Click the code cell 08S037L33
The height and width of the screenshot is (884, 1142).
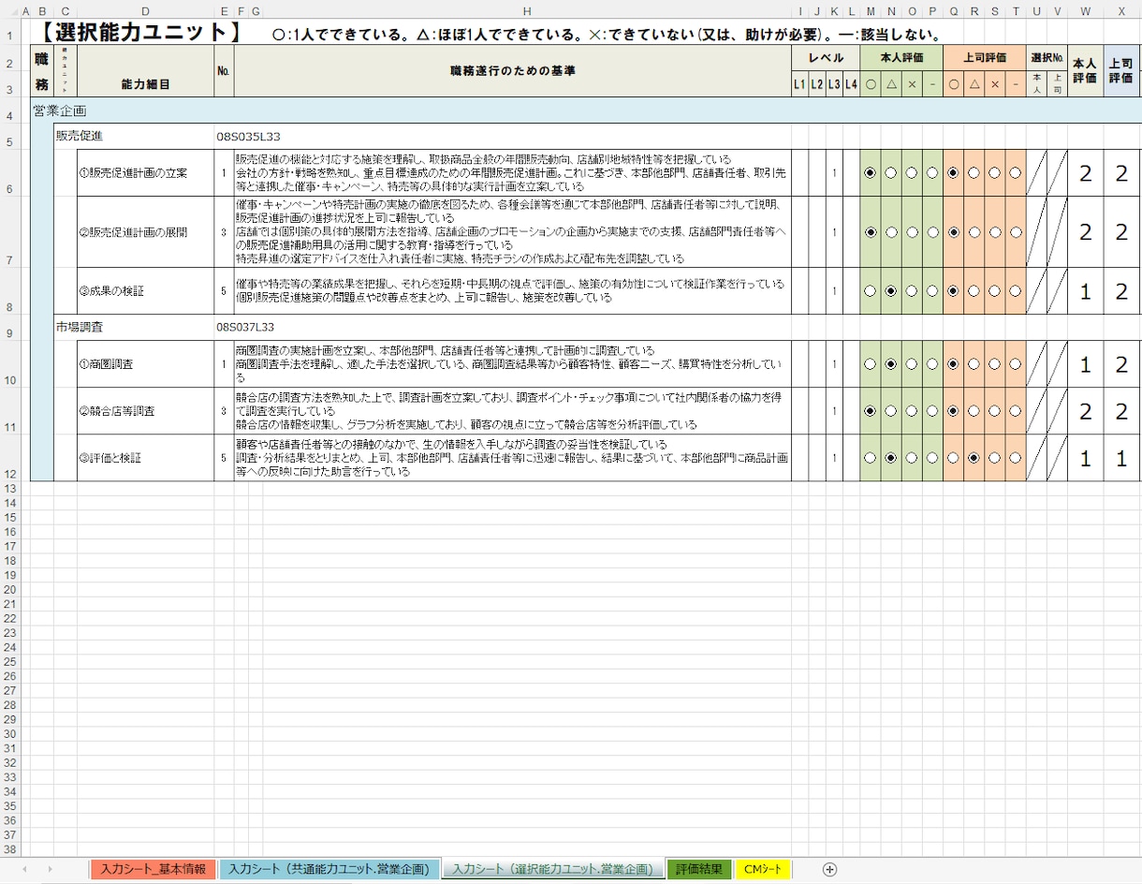click(245, 327)
